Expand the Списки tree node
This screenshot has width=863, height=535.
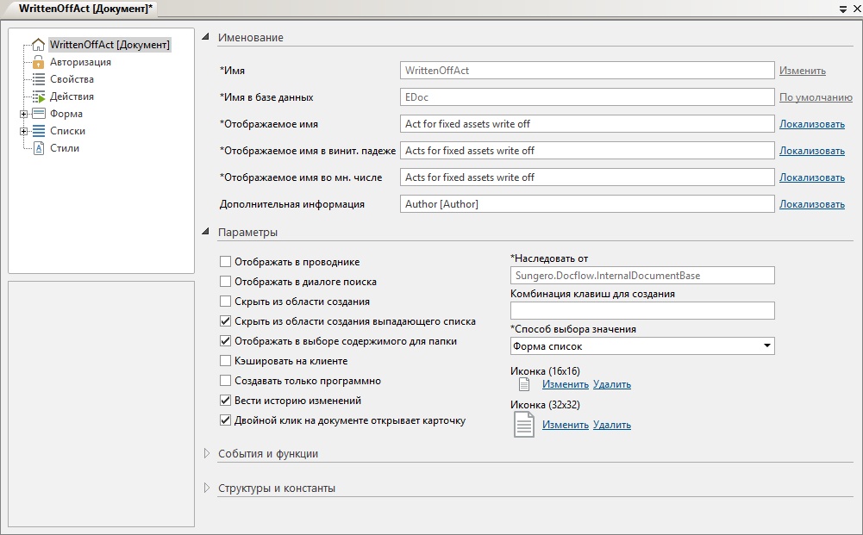coord(23,131)
